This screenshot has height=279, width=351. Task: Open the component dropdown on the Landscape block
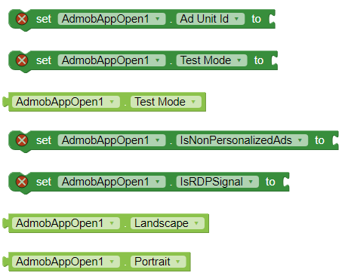click(x=66, y=223)
